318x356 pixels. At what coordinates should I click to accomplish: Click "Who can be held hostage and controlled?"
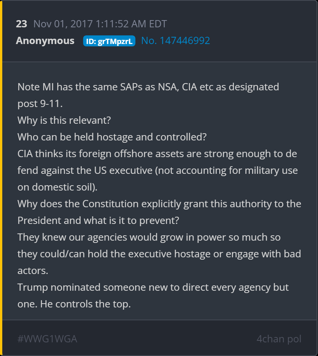tap(112, 137)
